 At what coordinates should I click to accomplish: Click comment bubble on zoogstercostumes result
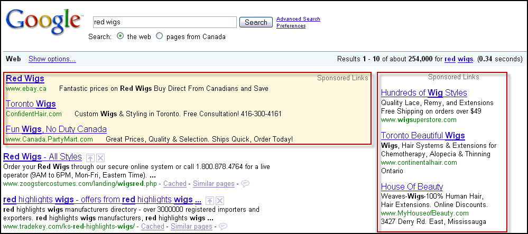point(245,184)
